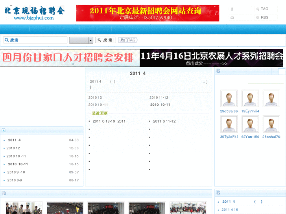
Task: Open user avatar of 39Ty2dF46
Action: (229, 124)
